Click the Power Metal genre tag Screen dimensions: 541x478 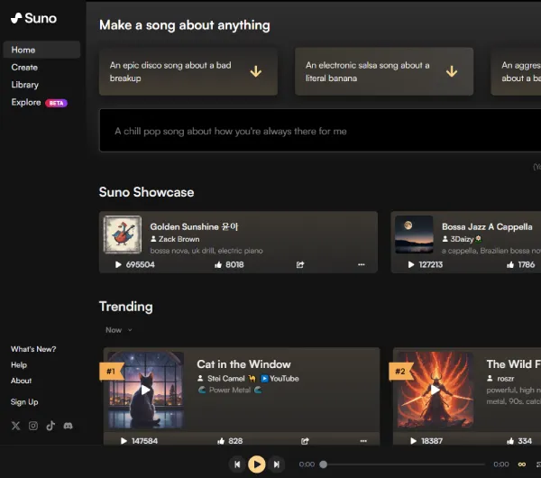(x=230, y=390)
